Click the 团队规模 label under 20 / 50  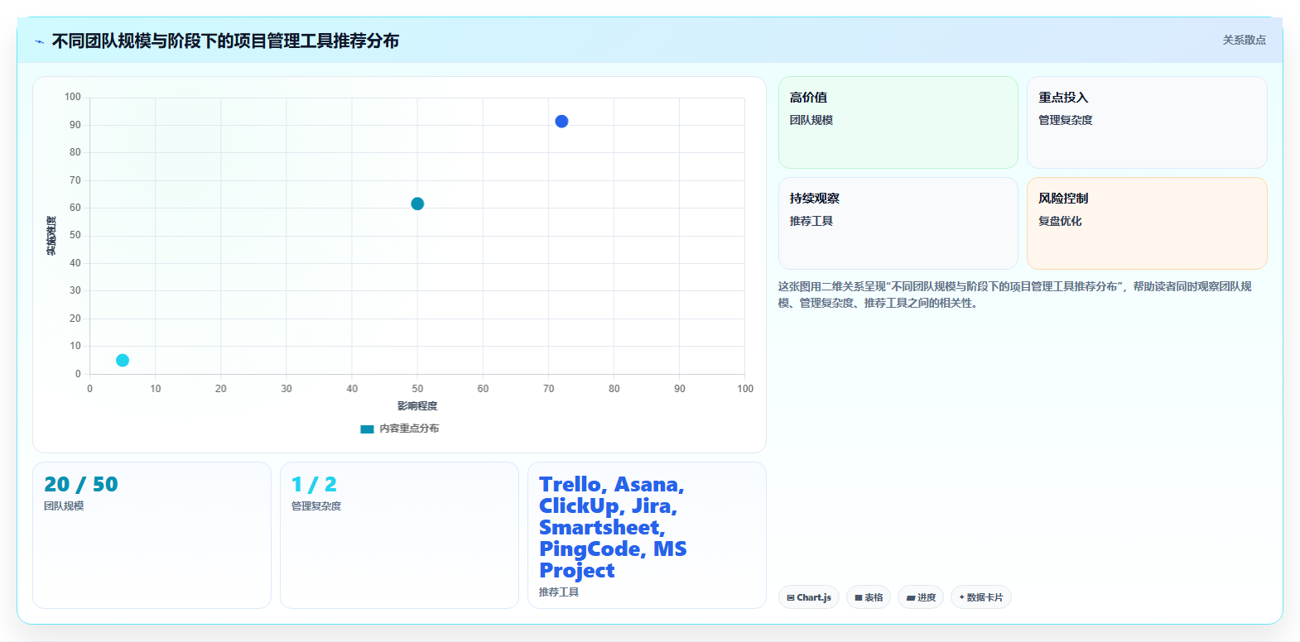(x=64, y=505)
